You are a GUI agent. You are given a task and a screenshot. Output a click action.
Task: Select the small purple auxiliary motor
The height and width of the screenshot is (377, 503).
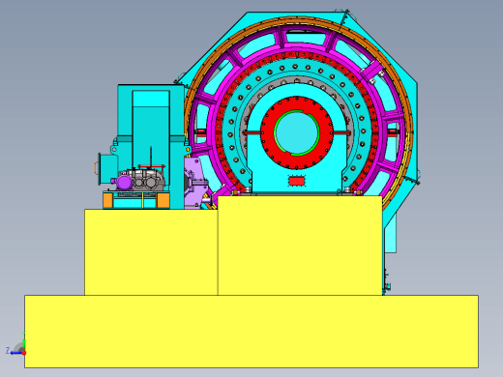(124, 182)
